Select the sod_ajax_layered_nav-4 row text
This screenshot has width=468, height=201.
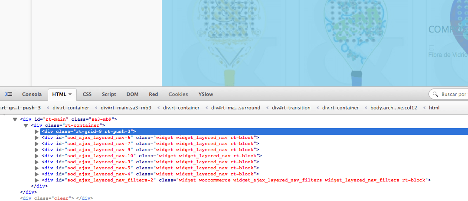pyautogui.click(x=150, y=174)
